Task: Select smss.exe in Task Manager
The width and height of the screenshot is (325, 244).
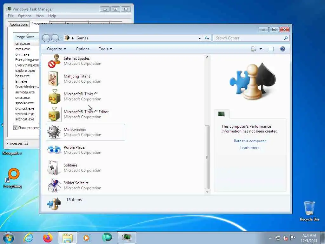Action: (23, 98)
